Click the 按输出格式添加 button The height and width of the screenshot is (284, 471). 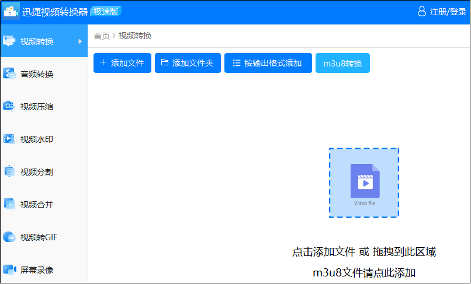coord(268,63)
